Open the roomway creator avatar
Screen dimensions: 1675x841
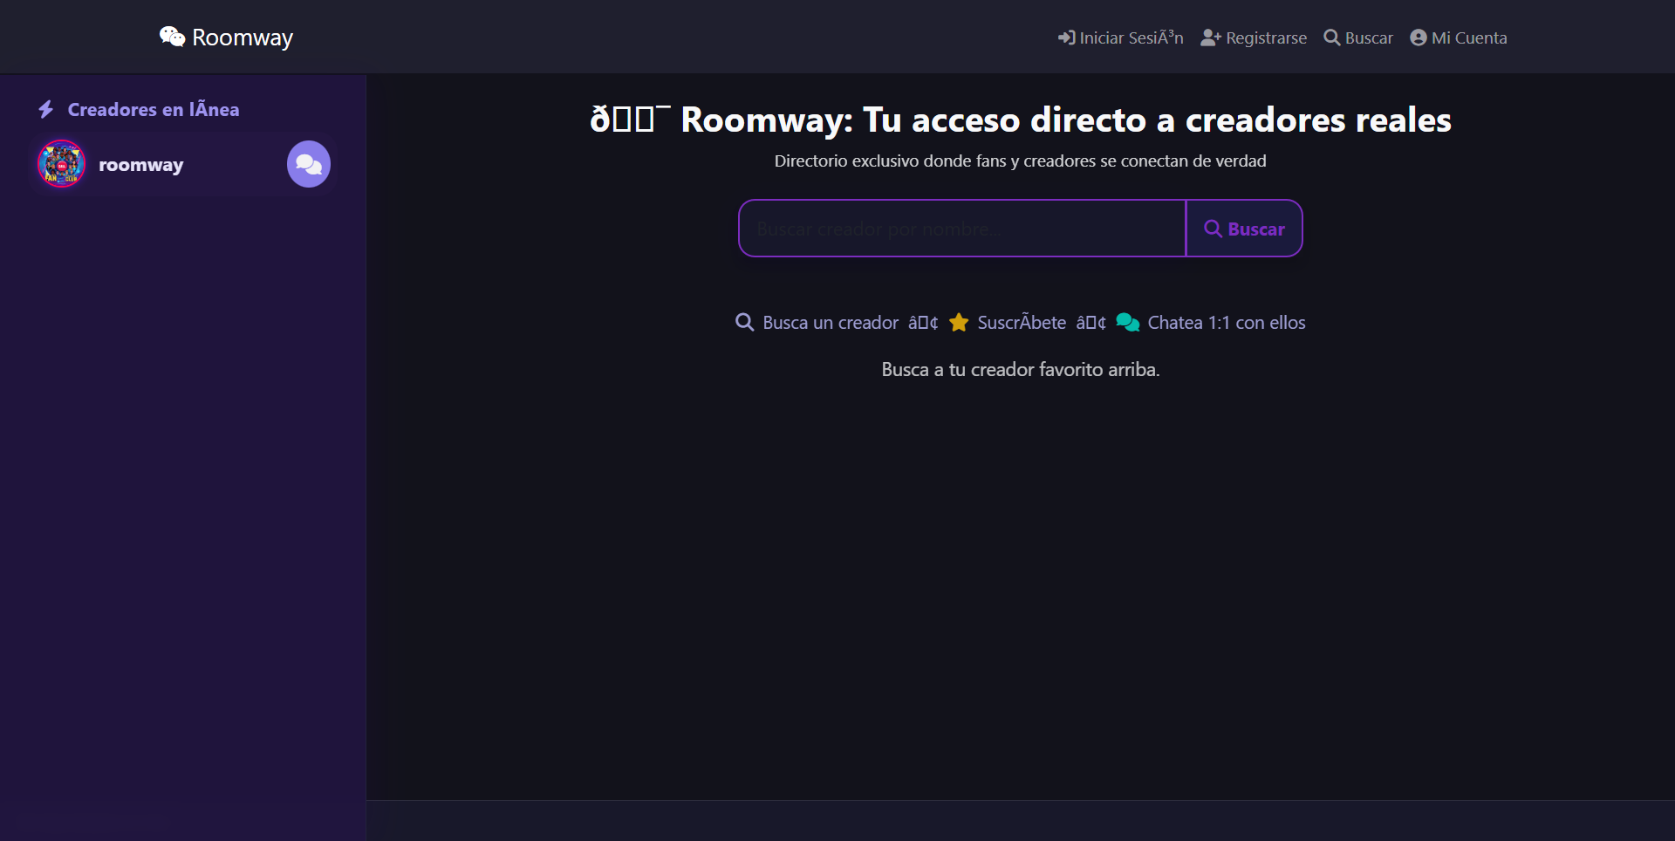[62, 164]
